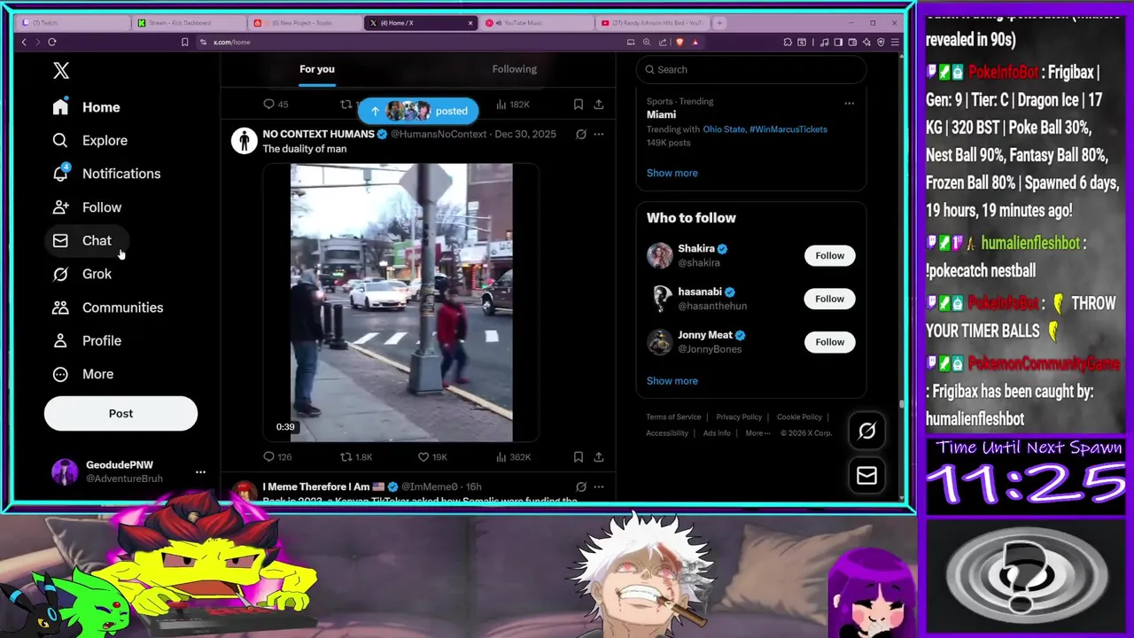Click the white Post button
This screenshot has height=638, width=1134.
(x=120, y=414)
